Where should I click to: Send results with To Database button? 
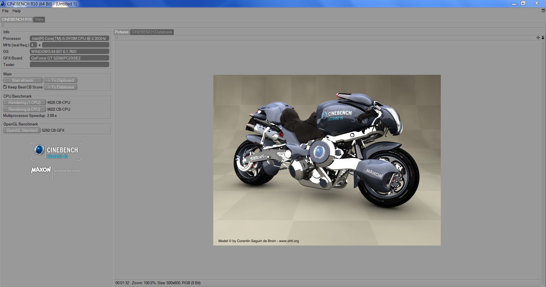pos(61,87)
